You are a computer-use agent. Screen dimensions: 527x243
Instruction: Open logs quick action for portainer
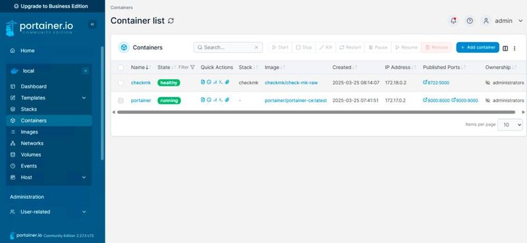[203, 100]
